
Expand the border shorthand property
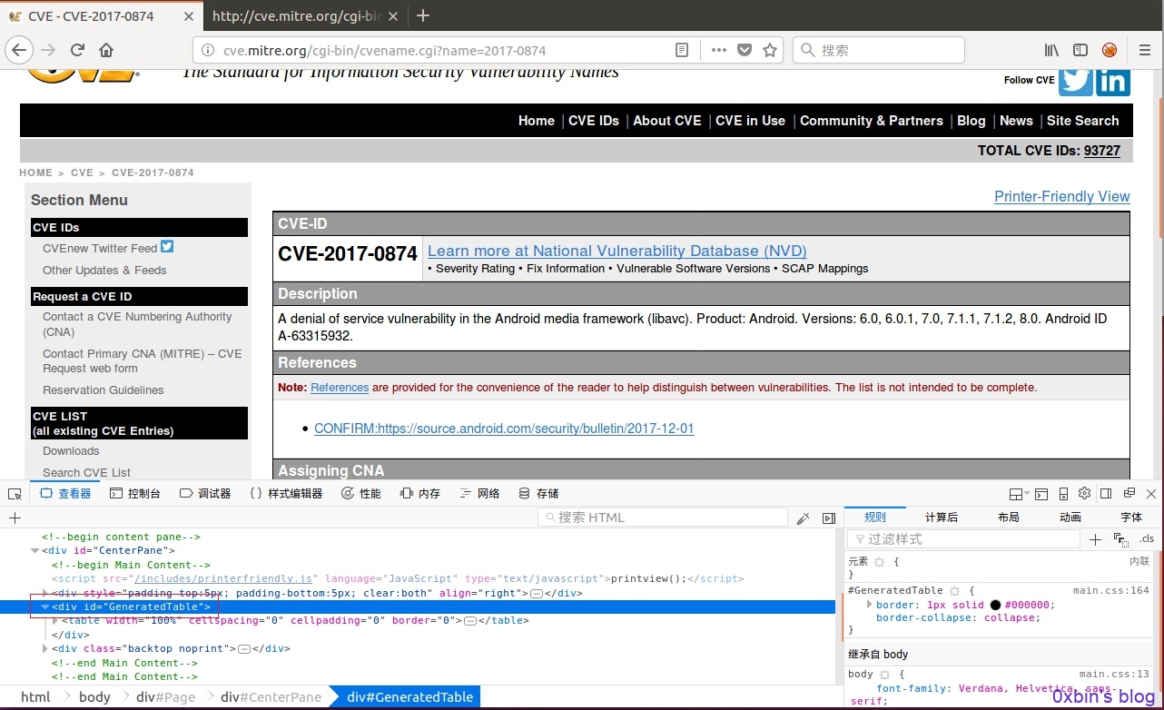click(869, 605)
